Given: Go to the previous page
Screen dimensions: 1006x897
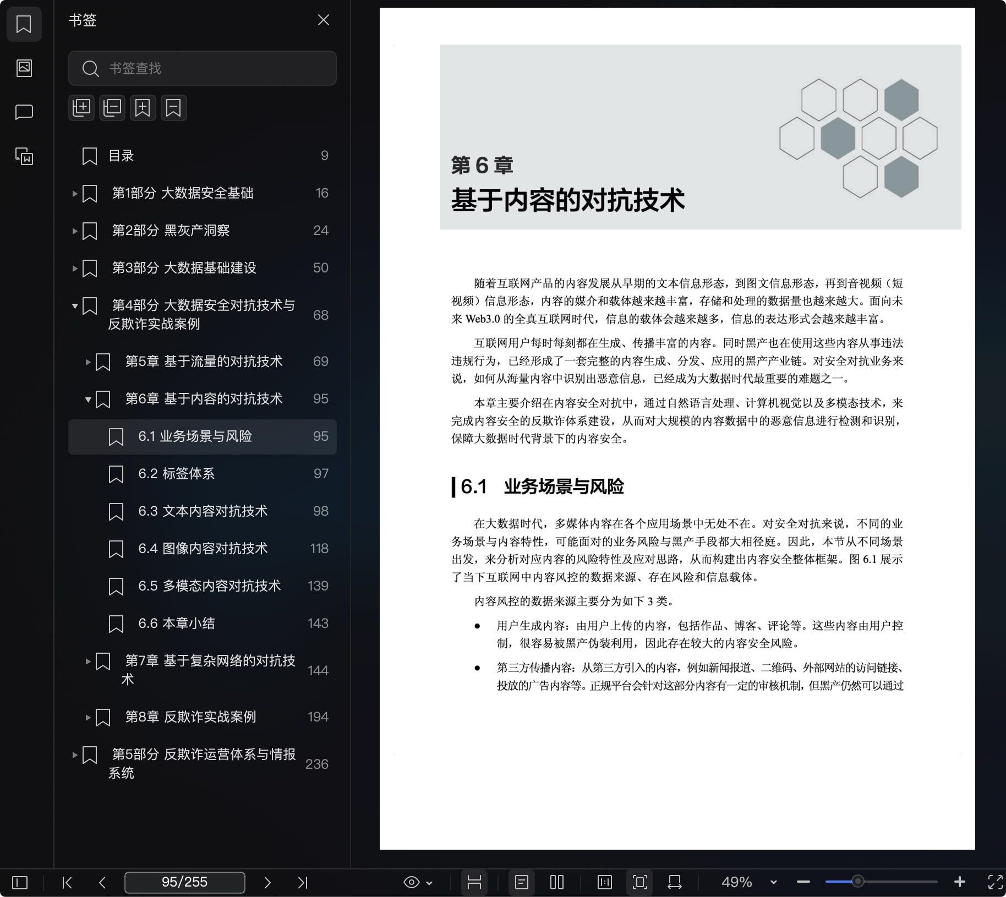Looking at the screenshot, I should coord(102,883).
